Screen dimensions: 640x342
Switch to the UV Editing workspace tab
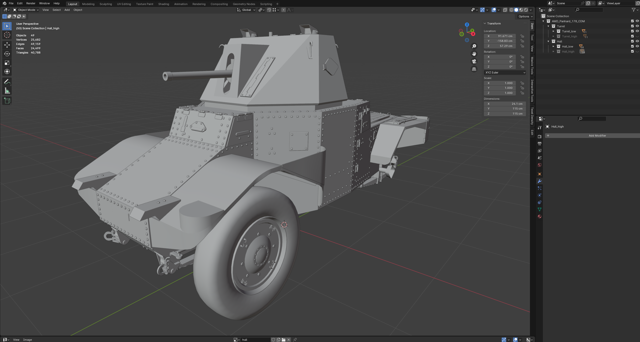tap(124, 4)
